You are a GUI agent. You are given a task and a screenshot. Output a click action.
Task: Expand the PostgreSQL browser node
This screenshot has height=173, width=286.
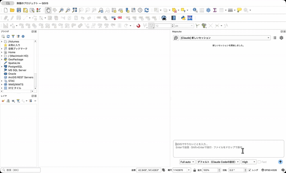[x=2, y=67]
